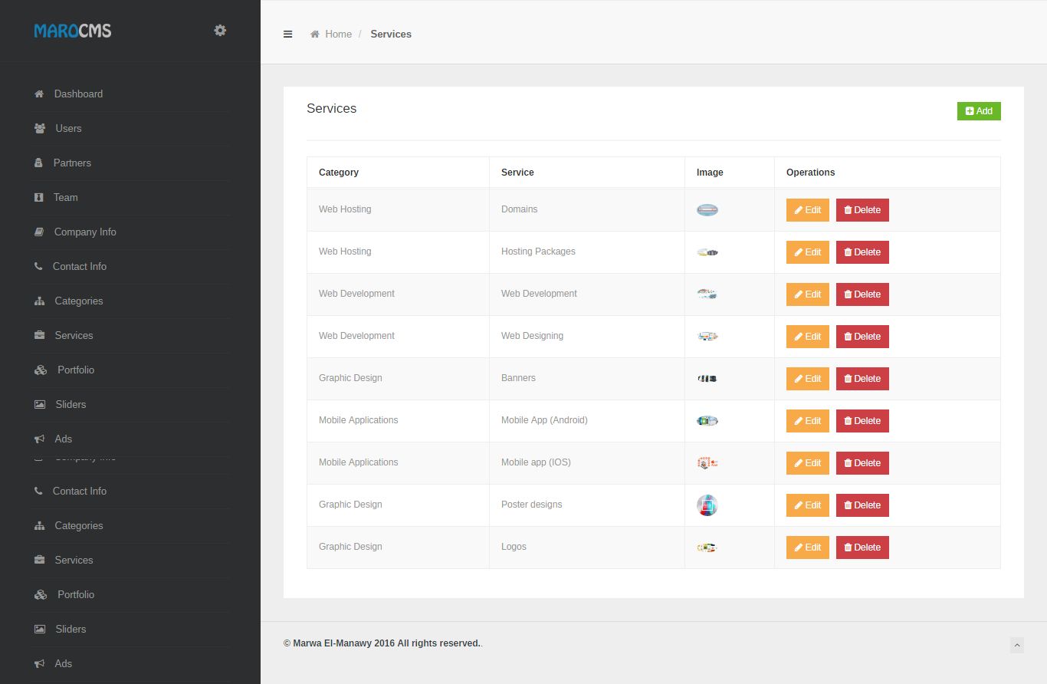The width and height of the screenshot is (1047, 684).
Task: Toggle the sidebar with the hamburger icon
Action: tap(288, 34)
